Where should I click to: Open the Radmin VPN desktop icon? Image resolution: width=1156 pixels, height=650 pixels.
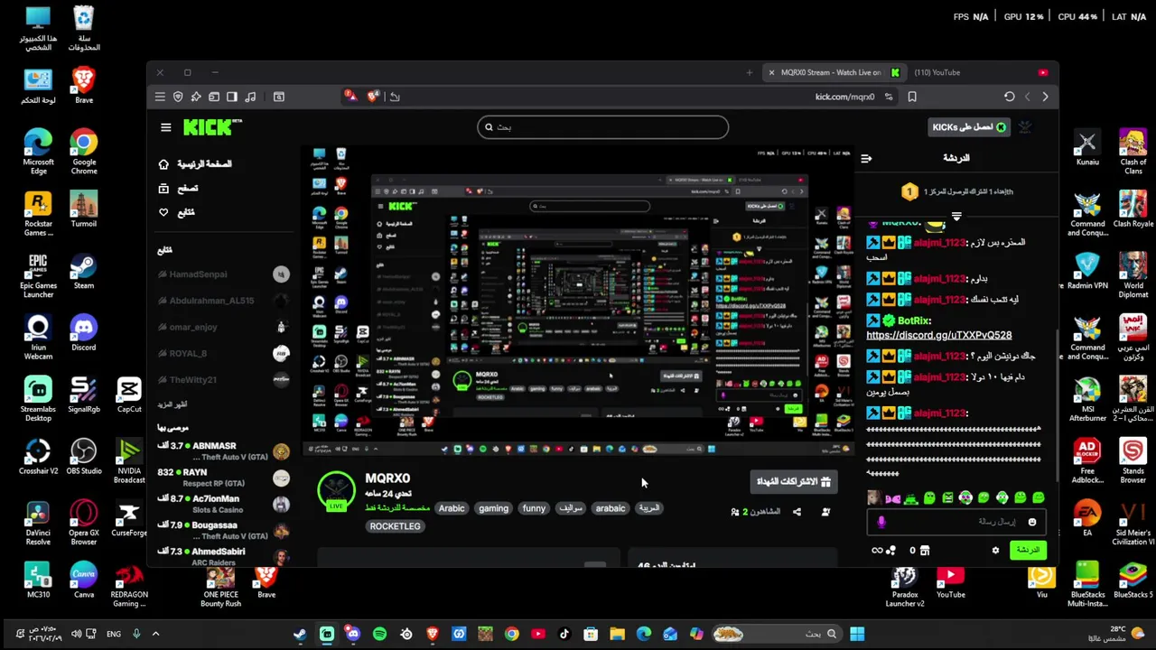coord(1087,272)
